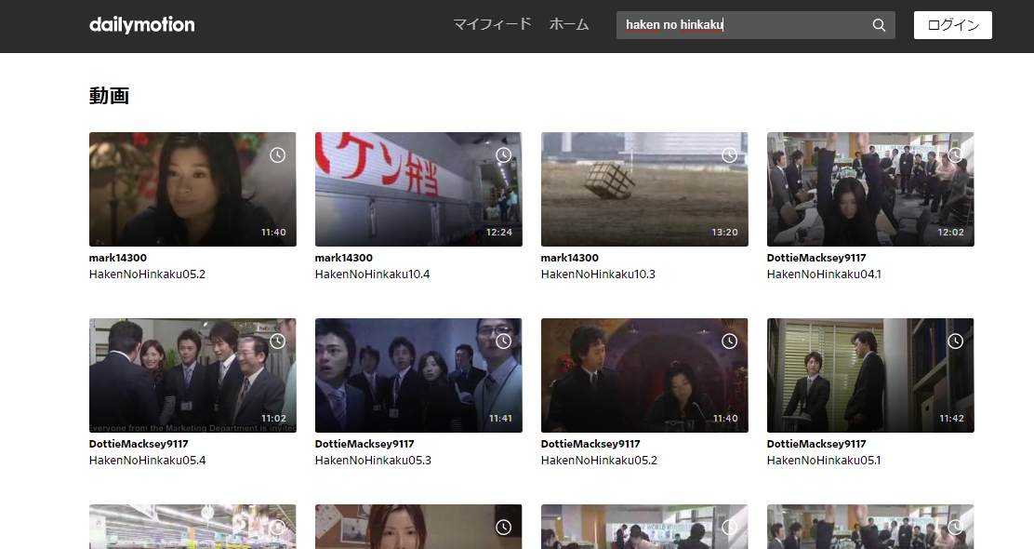The height and width of the screenshot is (549, 1034).
Task: Click the 動画 section heading
Action: (x=109, y=96)
